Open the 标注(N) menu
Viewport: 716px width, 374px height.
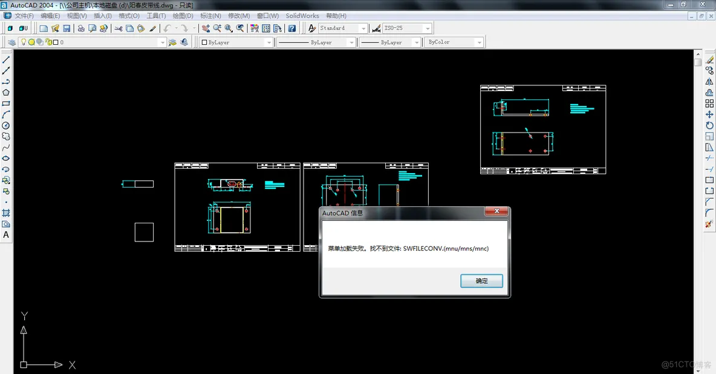(x=210, y=16)
